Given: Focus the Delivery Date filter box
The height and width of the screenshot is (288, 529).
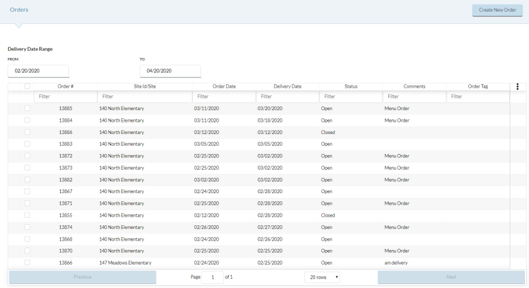Looking at the screenshot, I should pyautogui.click(x=288, y=97).
